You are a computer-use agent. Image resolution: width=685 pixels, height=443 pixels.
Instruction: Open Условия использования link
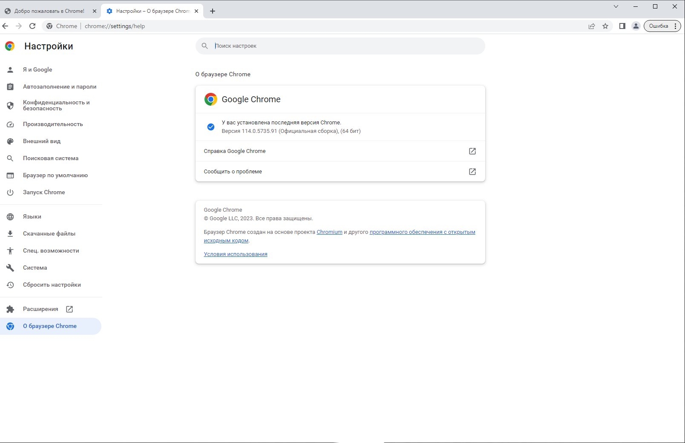click(236, 254)
